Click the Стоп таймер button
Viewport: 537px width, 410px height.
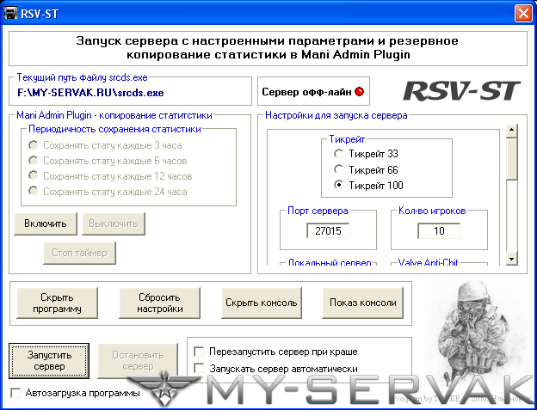coord(79,253)
